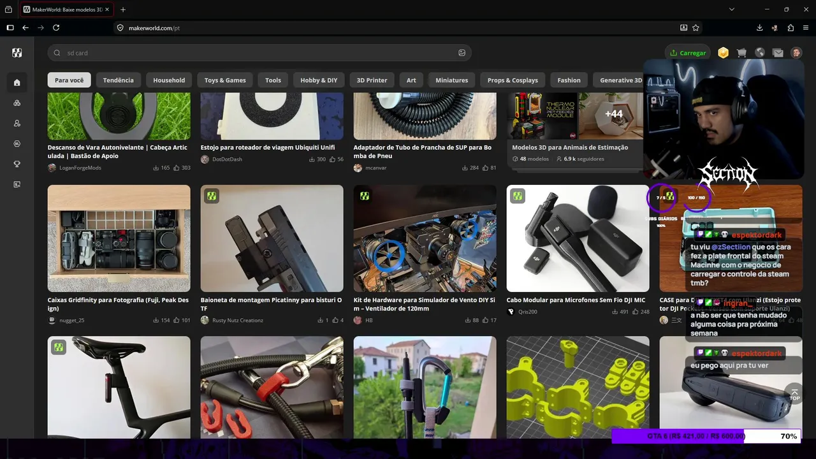The height and width of the screenshot is (459, 816).
Task: Open the carabiner model thumbnail
Action: [x=425, y=387]
